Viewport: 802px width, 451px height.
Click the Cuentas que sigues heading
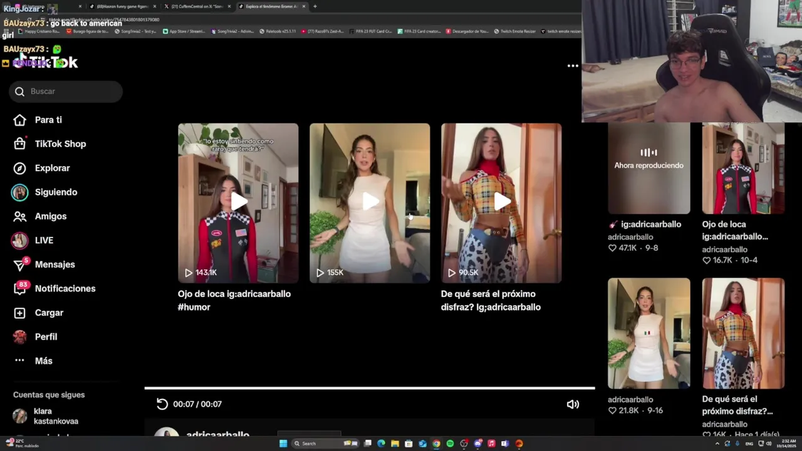(x=49, y=395)
